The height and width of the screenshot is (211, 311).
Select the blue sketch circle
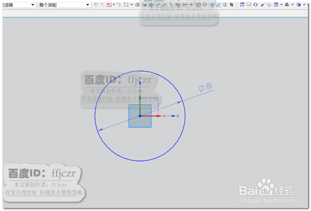139,161
